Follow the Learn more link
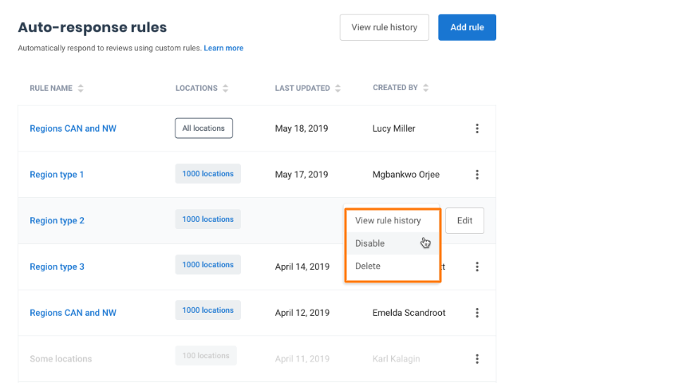The height and width of the screenshot is (383, 679). (223, 49)
